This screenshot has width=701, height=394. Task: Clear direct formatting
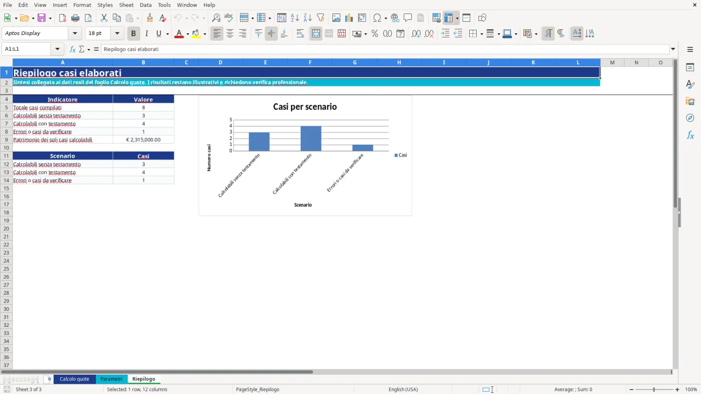[162, 18]
